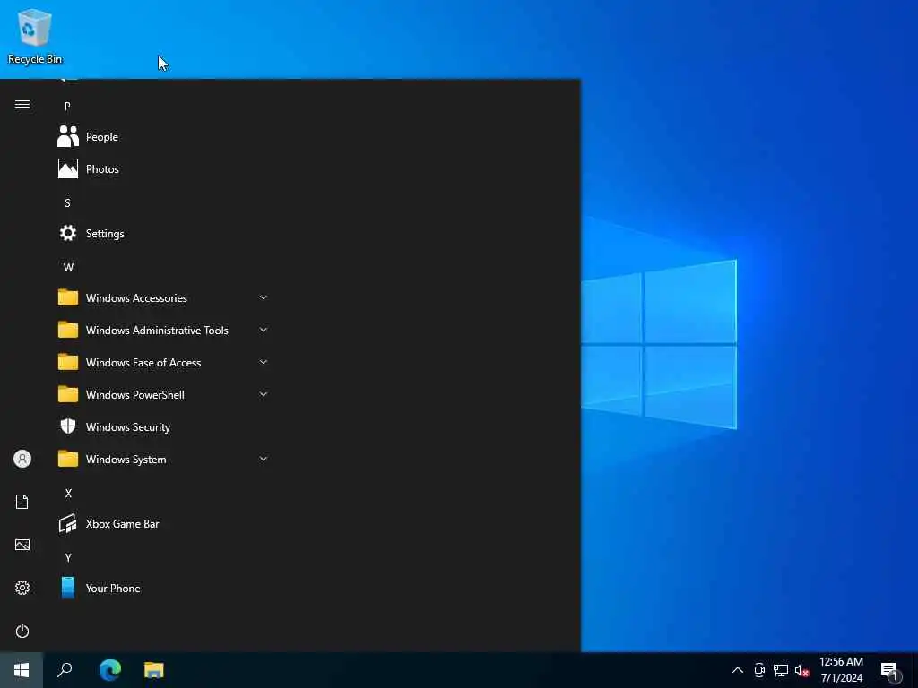Click the Show desktop strip on the taskbar
918x688 pixels.
[915, 670]
